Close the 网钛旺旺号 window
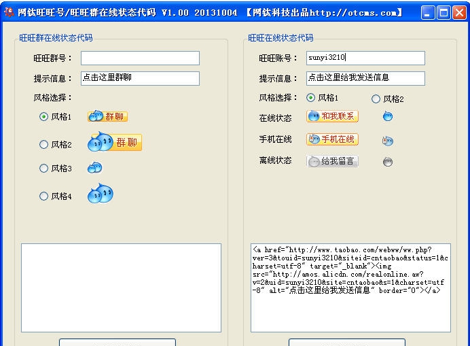 click(459, 13)
